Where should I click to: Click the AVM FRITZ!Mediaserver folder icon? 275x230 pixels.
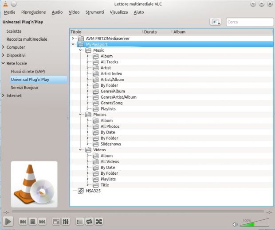click(x=81, y=38)
